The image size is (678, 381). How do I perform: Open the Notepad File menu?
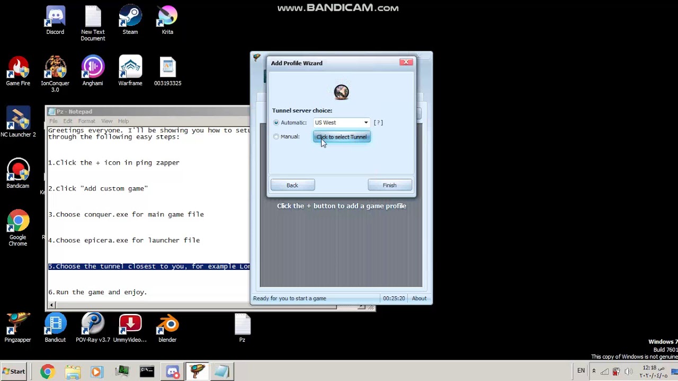[53, 121]
